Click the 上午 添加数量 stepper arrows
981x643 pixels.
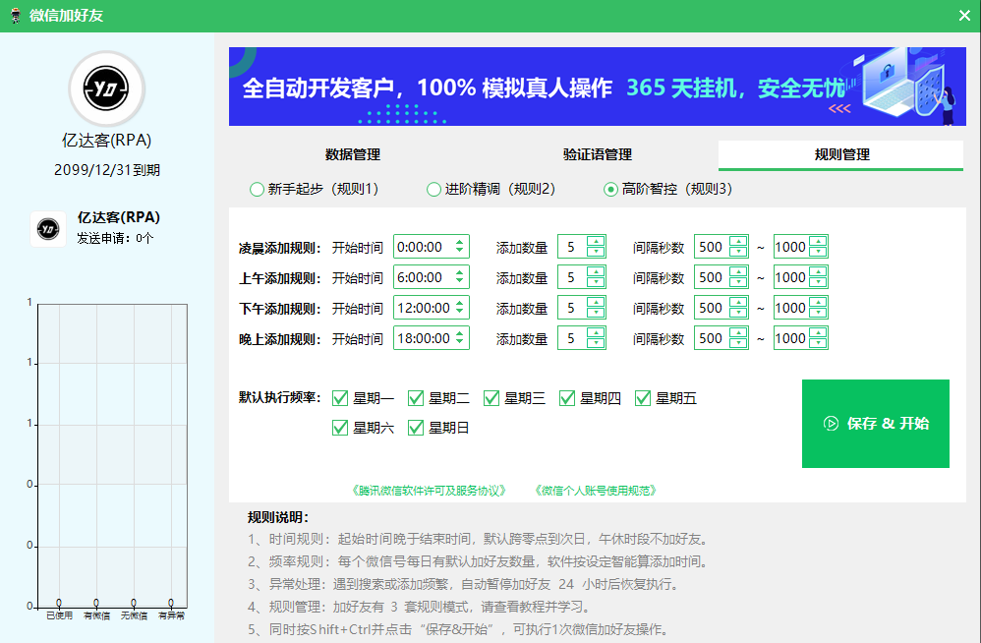coord(595,277)
